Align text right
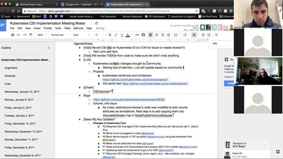The height and width of the screenshot is (159, 283). click(x=162, y=35)
